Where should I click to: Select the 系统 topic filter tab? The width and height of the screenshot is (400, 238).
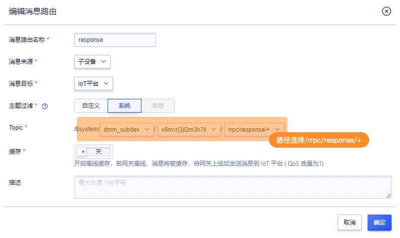click(125, 106)
